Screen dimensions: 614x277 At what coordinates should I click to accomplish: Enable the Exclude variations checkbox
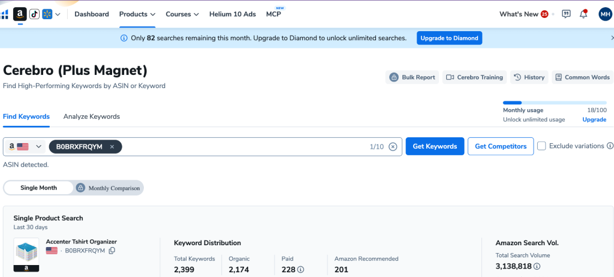(541, 146)
